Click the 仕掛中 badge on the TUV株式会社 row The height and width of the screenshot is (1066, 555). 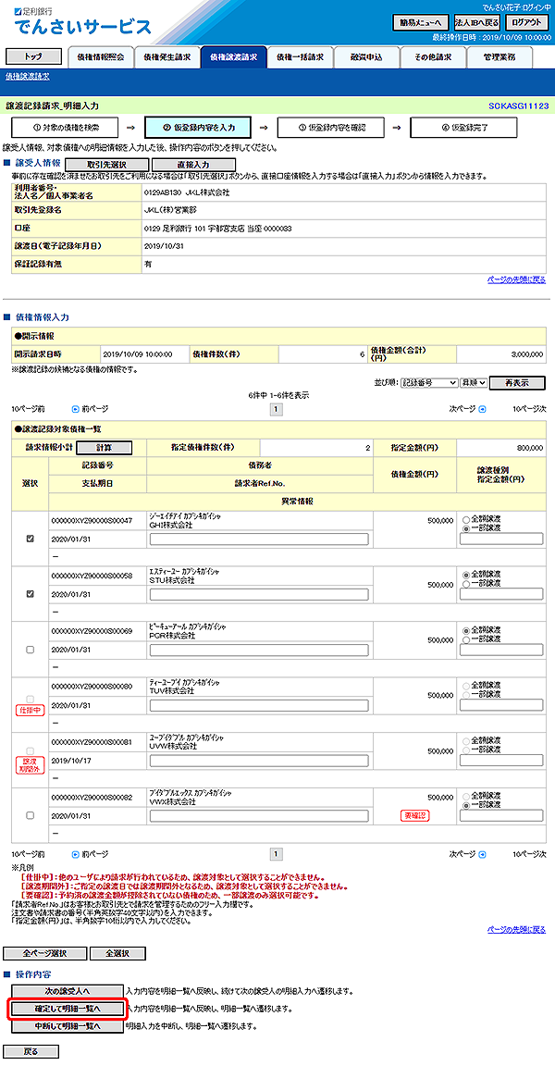point(30,711)
